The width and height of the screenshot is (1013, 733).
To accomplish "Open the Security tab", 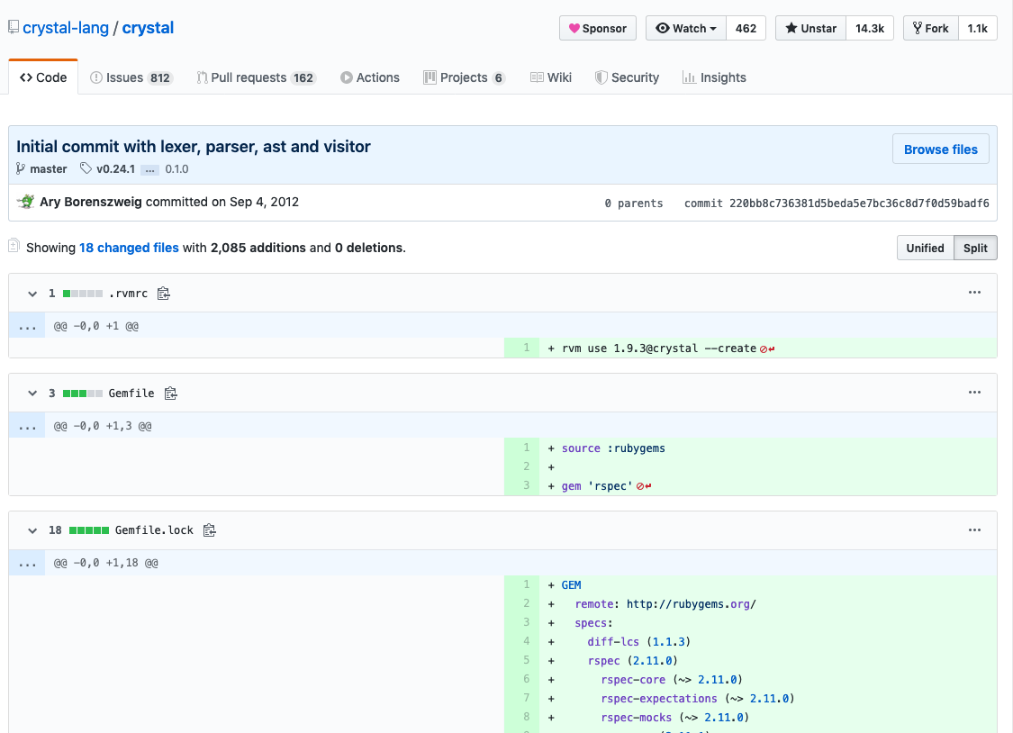I will [628, 77].
